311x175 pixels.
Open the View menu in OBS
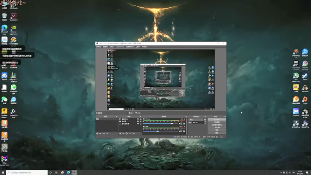point(112,47)
